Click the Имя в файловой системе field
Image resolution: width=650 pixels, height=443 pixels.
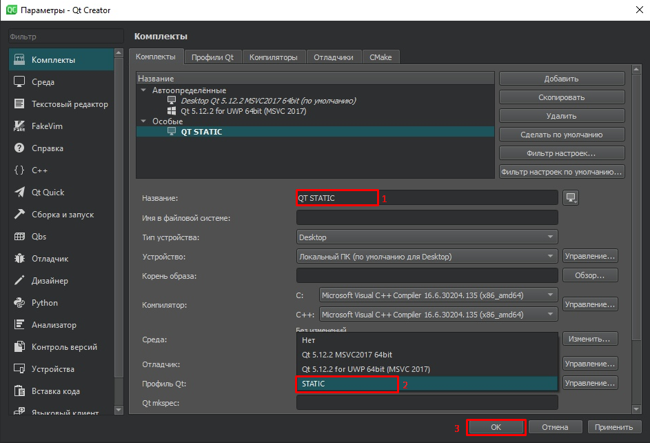coord(427,217)
